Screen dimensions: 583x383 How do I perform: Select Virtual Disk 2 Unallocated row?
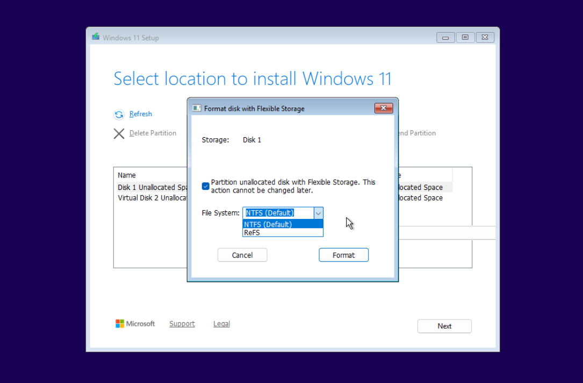click(153, 197)
